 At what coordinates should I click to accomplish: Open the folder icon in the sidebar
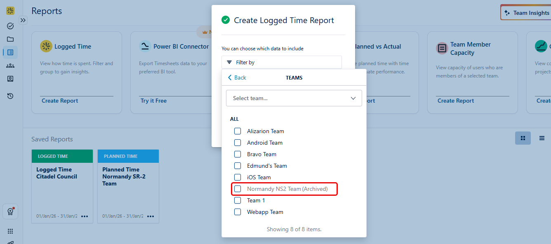click(10, 39)
